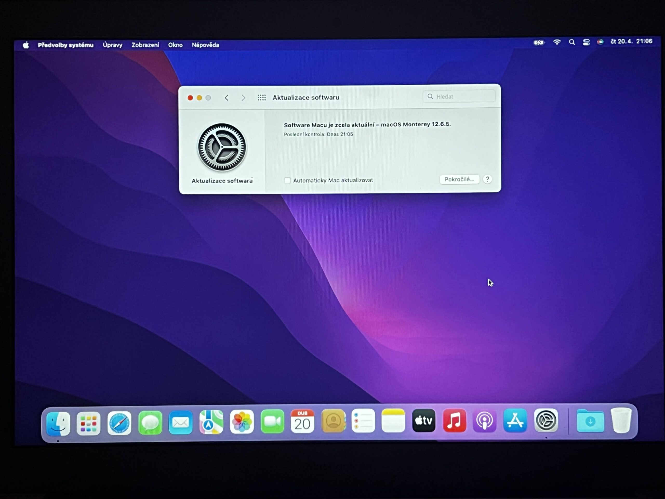Open the Apple menu
Viewport: 665px width, 499px height.
pyautogui.click(x=26, y=45)
